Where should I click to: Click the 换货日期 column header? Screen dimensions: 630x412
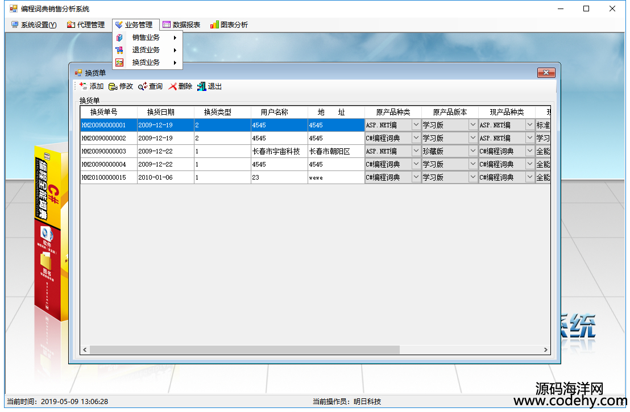[161, 113]
